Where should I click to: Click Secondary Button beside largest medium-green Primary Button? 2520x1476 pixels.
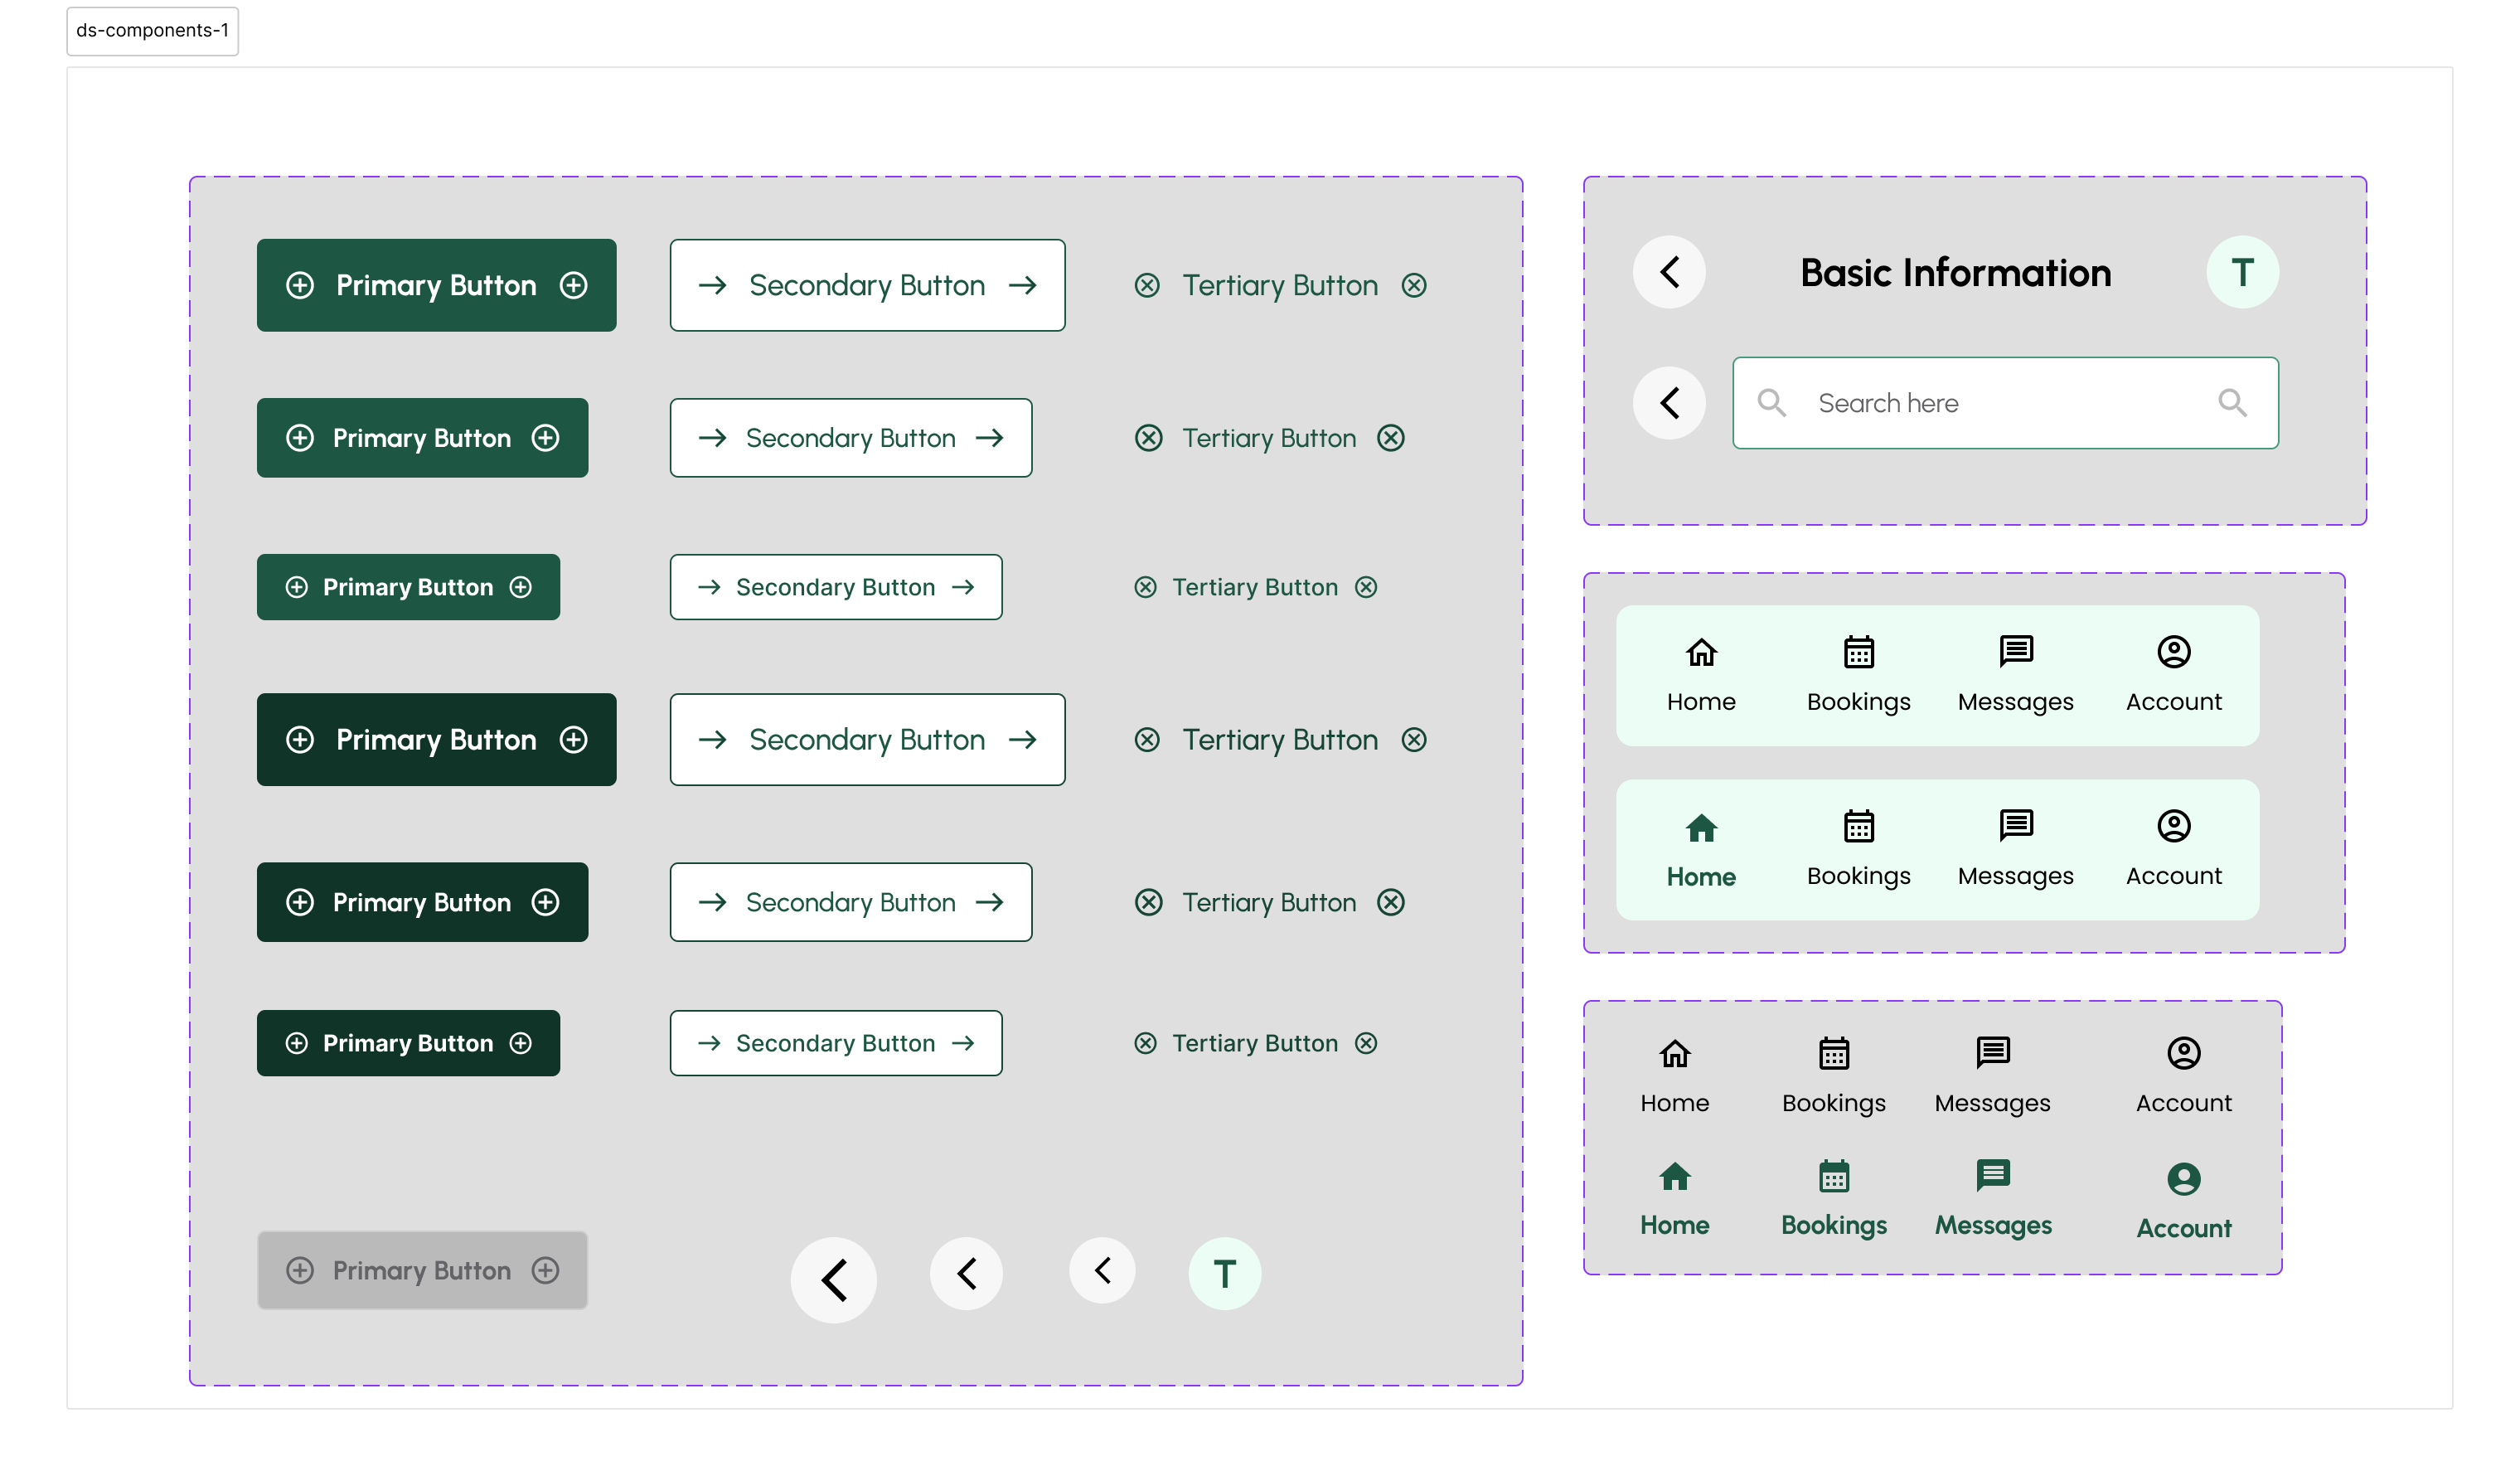[x=868, y=285]
